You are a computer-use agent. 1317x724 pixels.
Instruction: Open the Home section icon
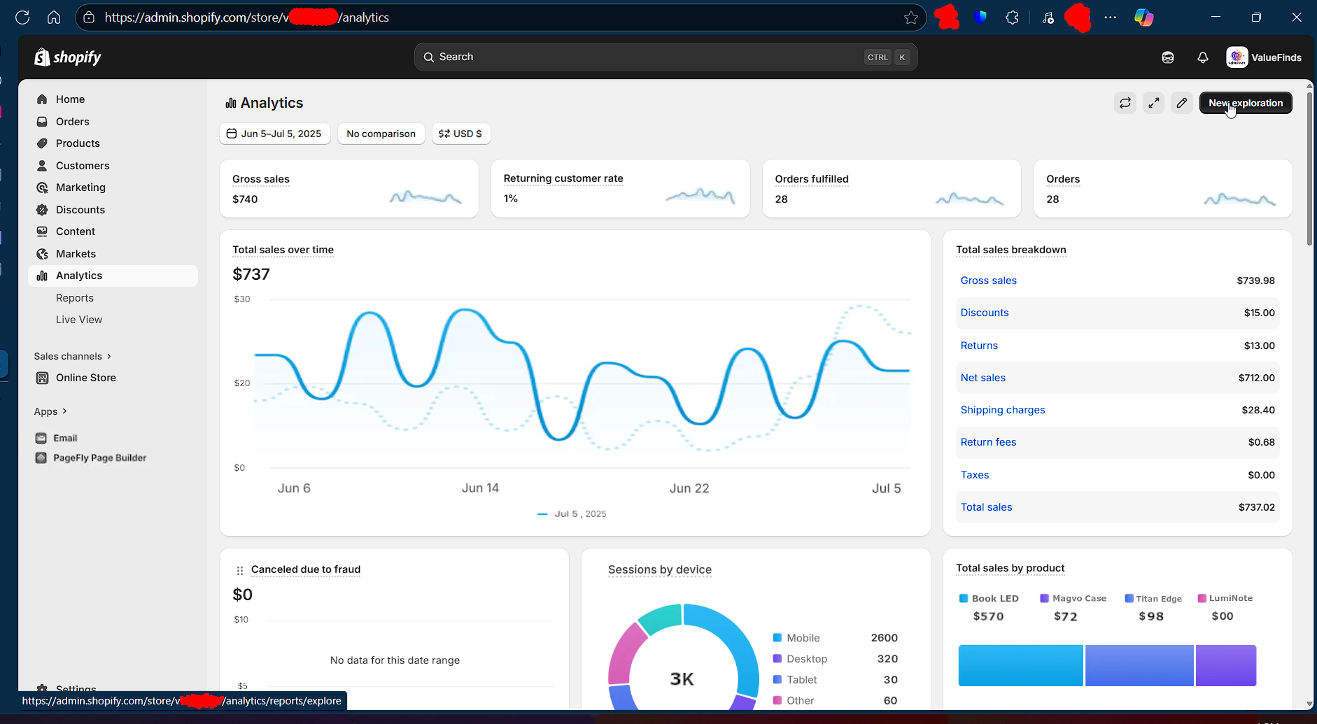(42, 99)
